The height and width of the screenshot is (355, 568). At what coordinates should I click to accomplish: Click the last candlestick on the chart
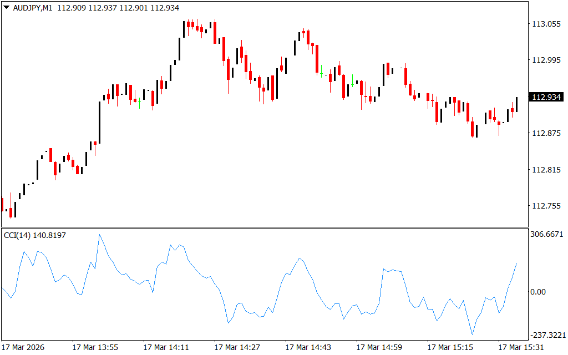tap(516, 104)
